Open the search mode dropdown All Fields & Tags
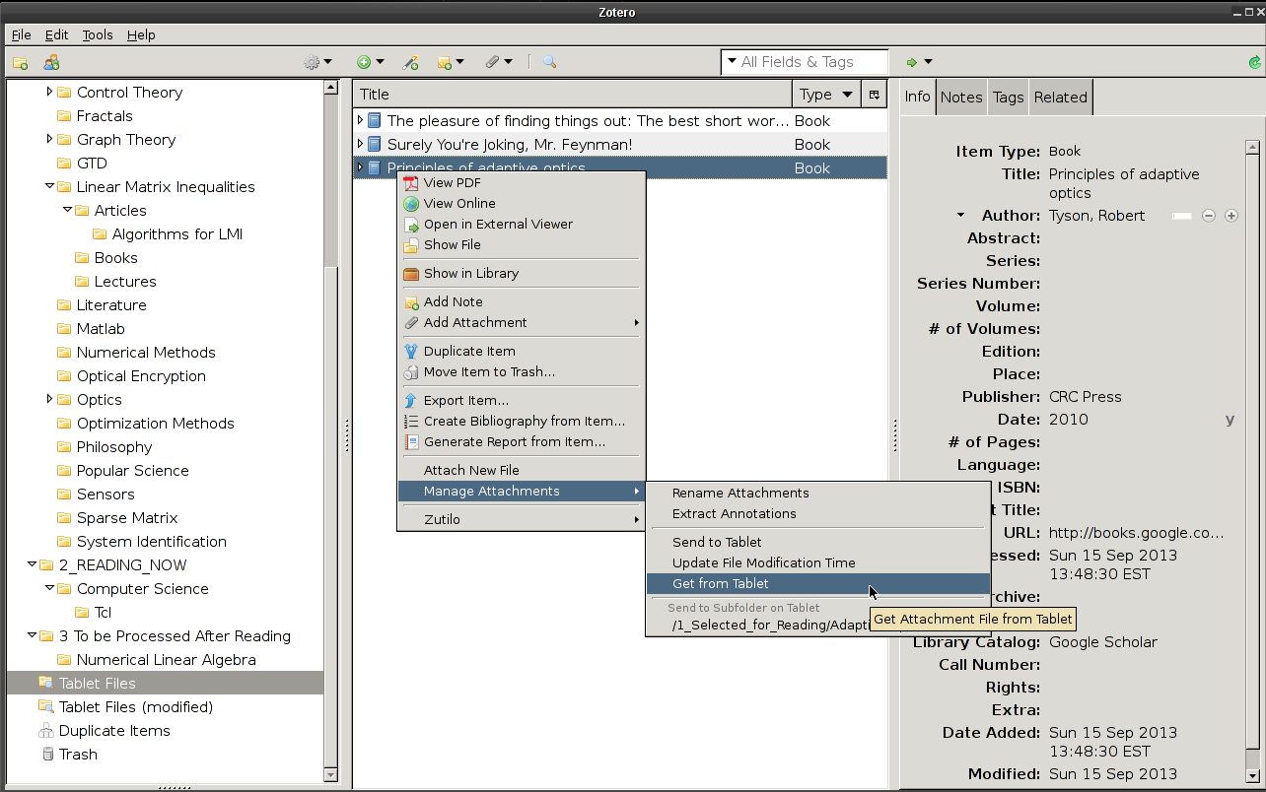Image resolution: width=1266 pixels, height=792 pixels. pos(732,62)
